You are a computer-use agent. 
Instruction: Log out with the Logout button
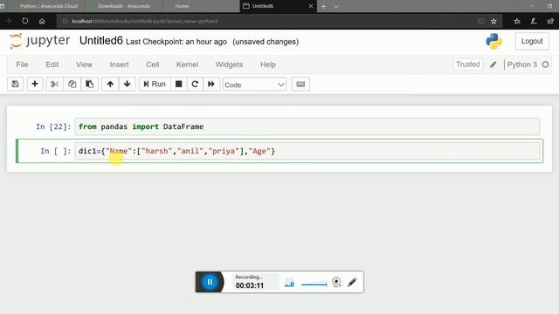tap(532, 41)
